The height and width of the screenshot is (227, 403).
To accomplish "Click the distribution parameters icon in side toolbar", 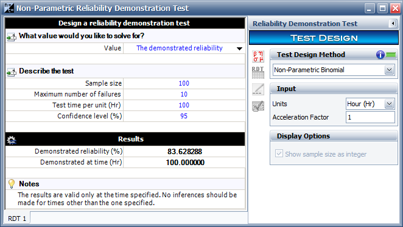I will point(258,56).
